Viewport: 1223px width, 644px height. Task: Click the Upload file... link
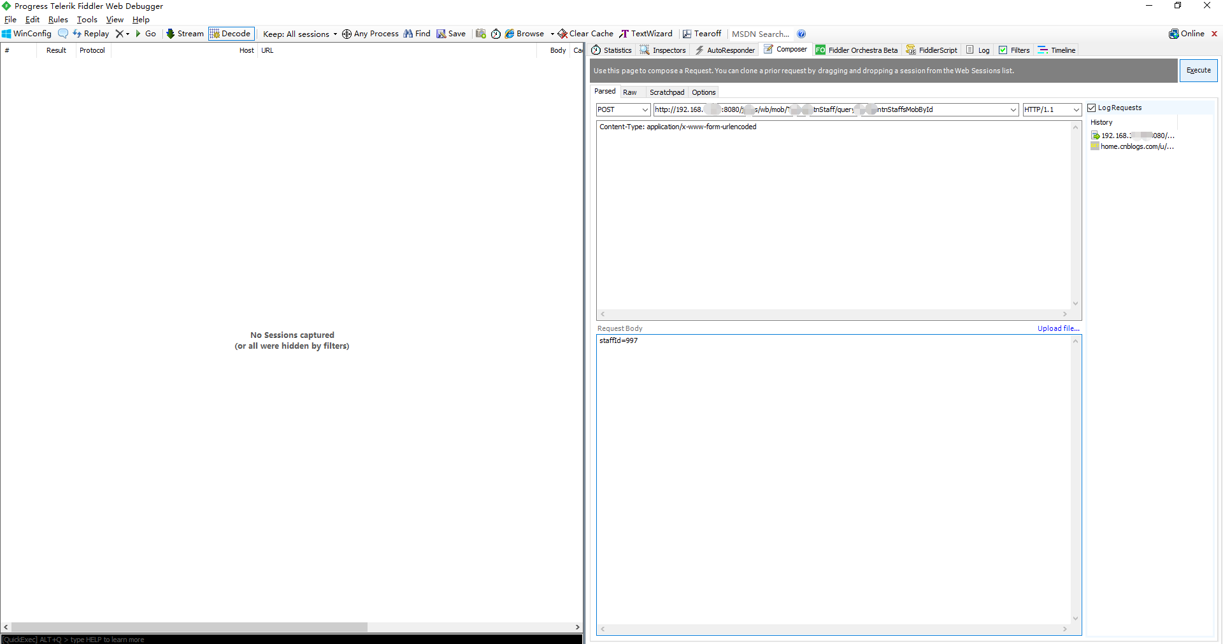[1058, 328]
